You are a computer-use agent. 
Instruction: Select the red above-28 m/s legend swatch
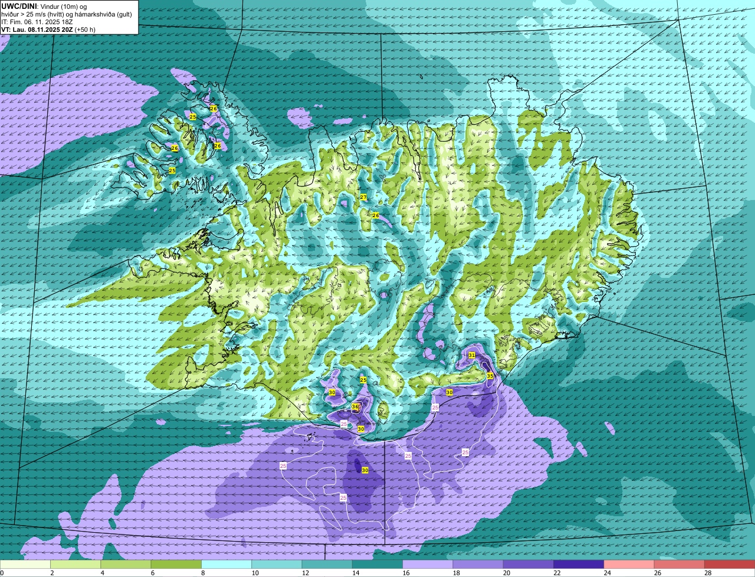coord(730,564)
